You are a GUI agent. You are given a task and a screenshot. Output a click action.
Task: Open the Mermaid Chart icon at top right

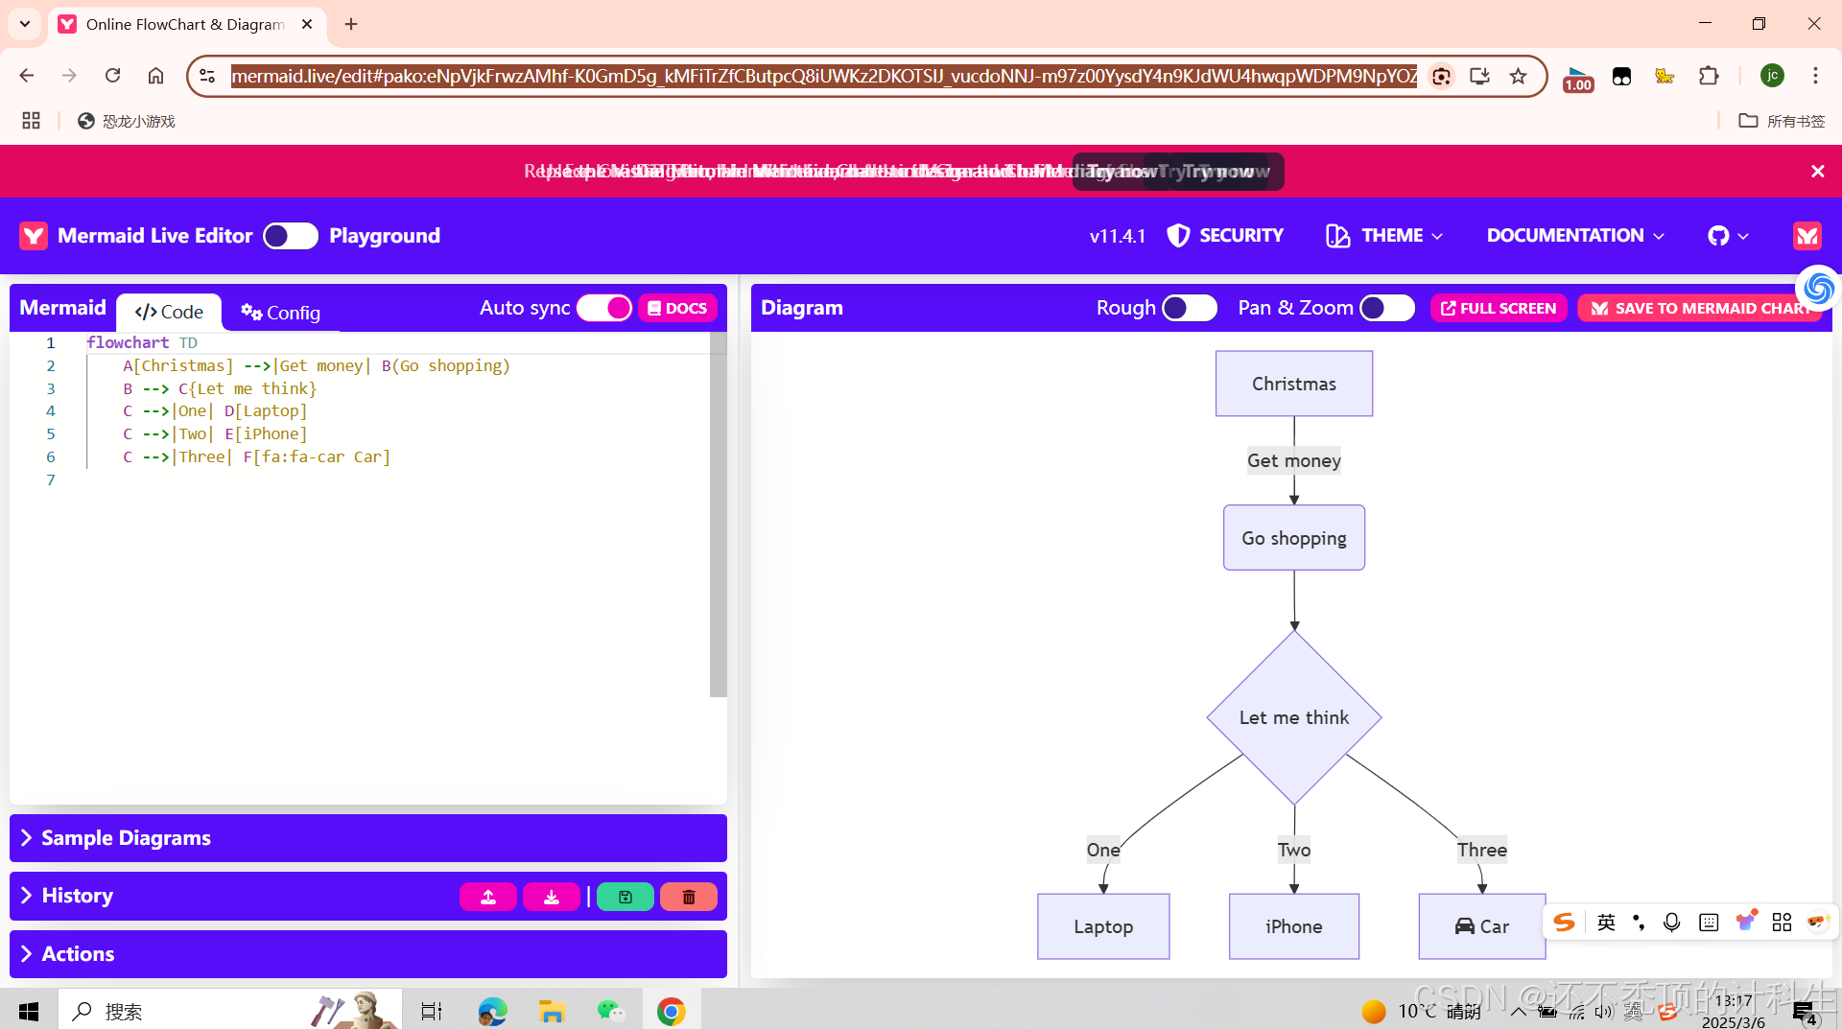(1807, 236)
